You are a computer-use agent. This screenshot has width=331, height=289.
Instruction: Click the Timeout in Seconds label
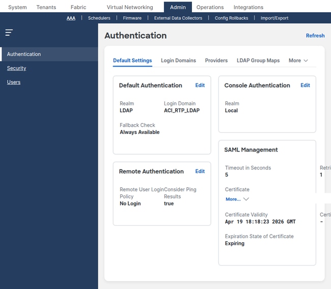click(x=248, y=168)
